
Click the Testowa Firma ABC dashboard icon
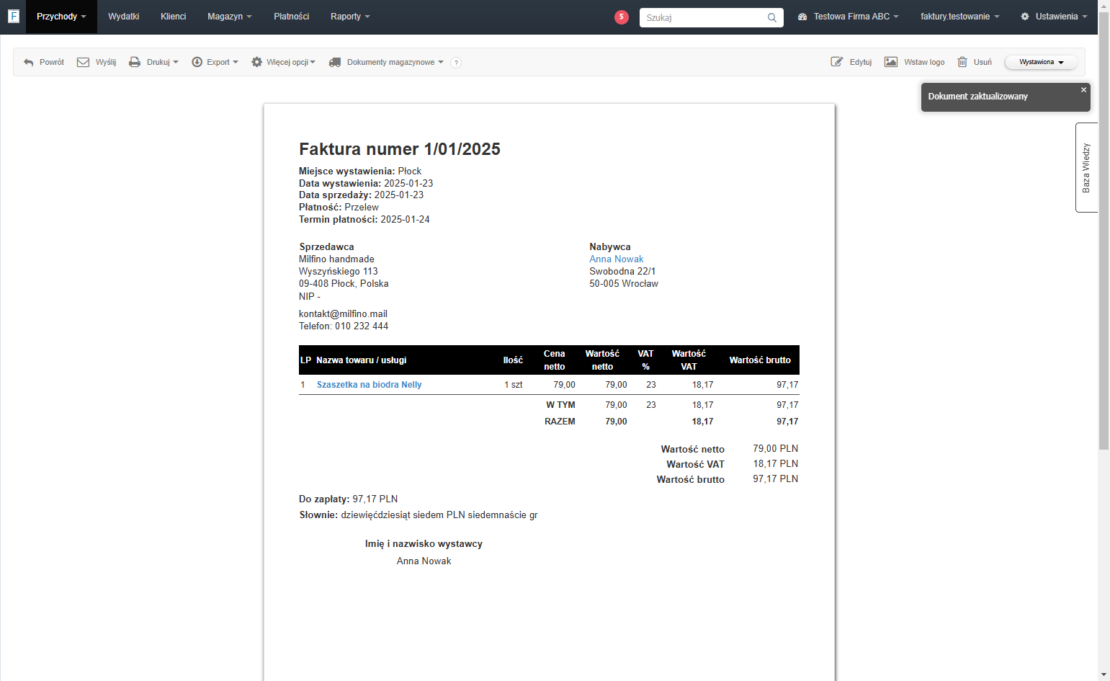click(802, 17)
